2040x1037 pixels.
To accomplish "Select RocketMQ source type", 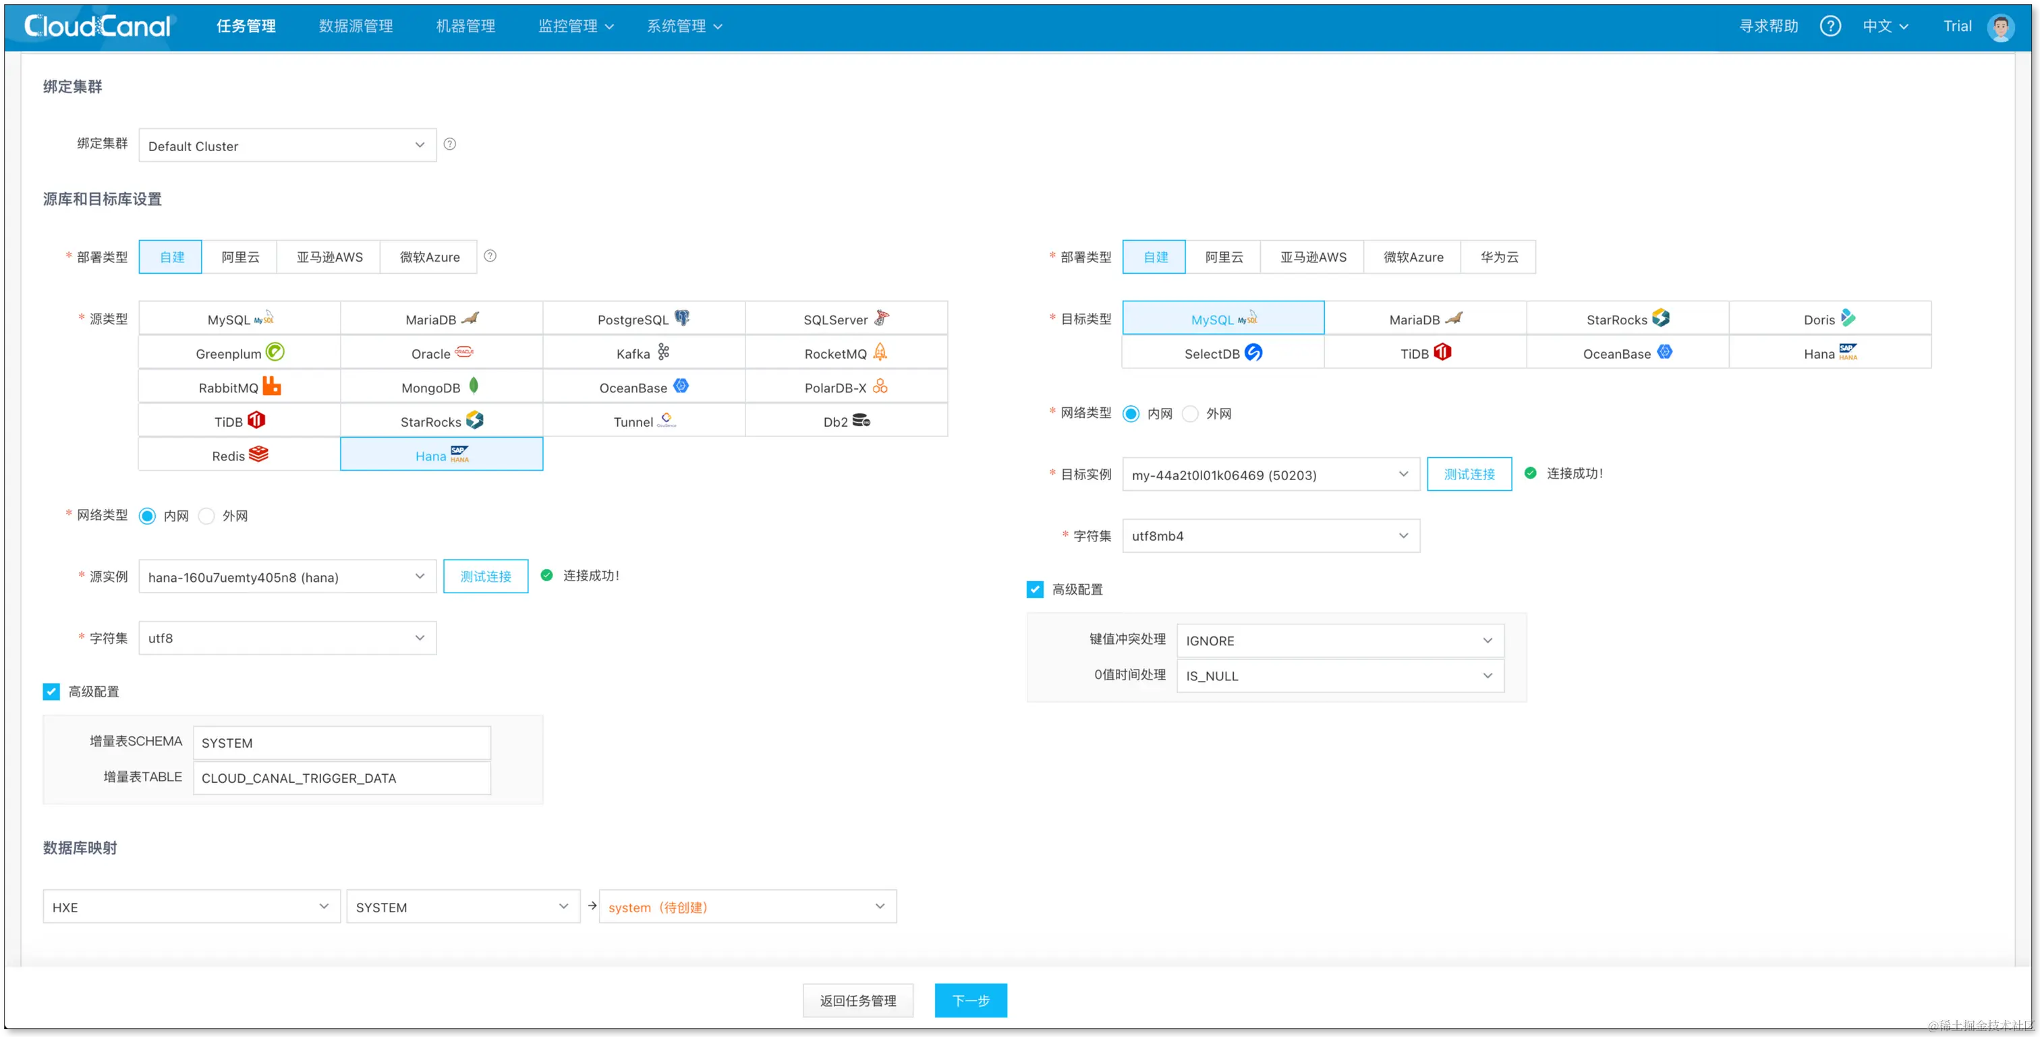I will click(x=847, y=353).
